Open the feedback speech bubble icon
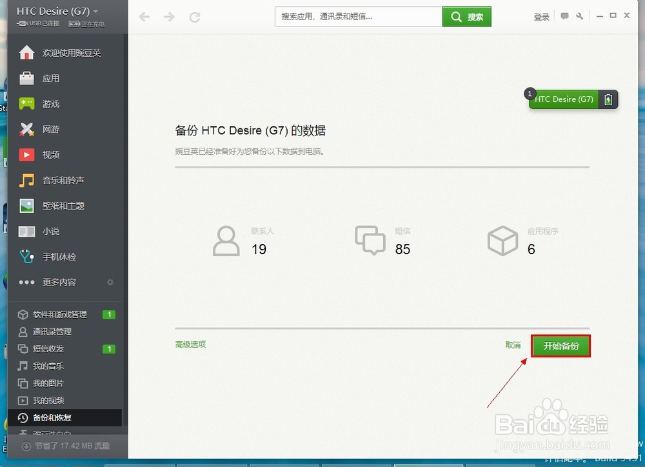 tap(565, 17)
